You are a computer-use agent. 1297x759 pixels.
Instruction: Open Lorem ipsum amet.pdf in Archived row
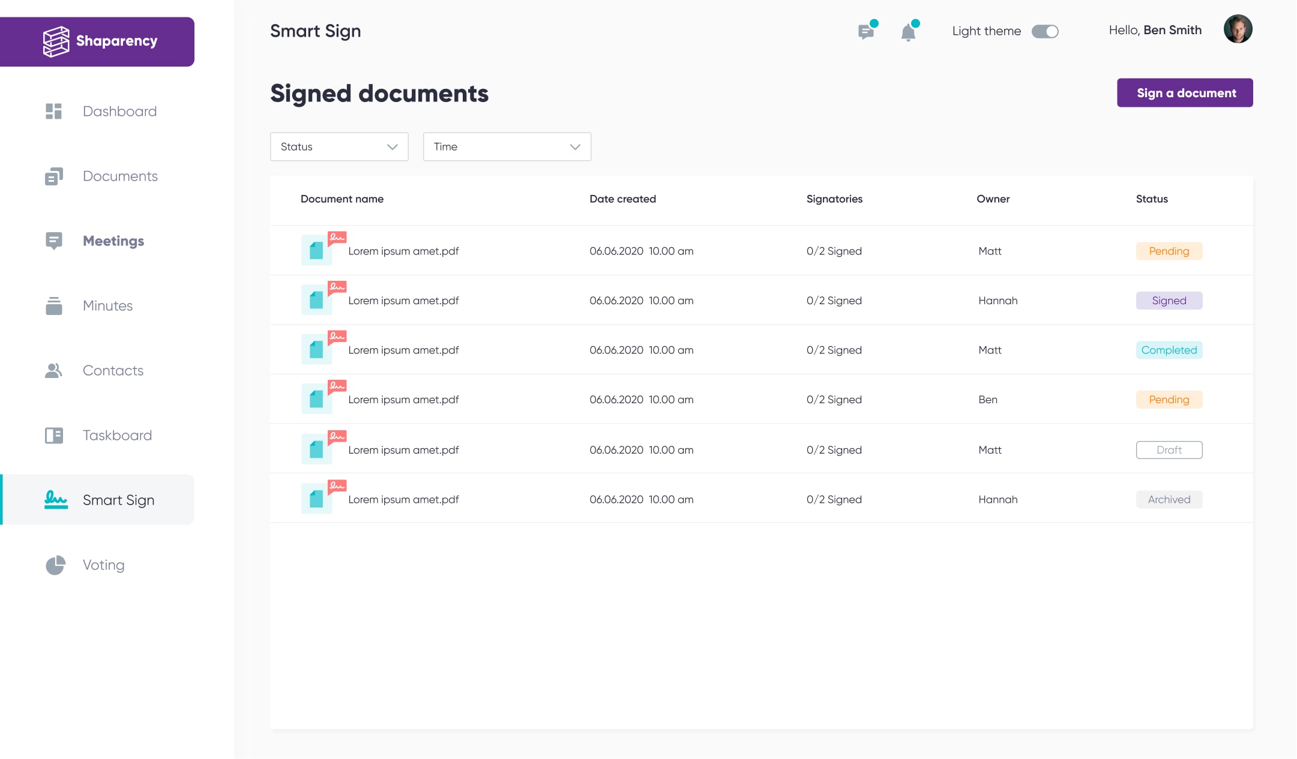[x=403, y=499]
